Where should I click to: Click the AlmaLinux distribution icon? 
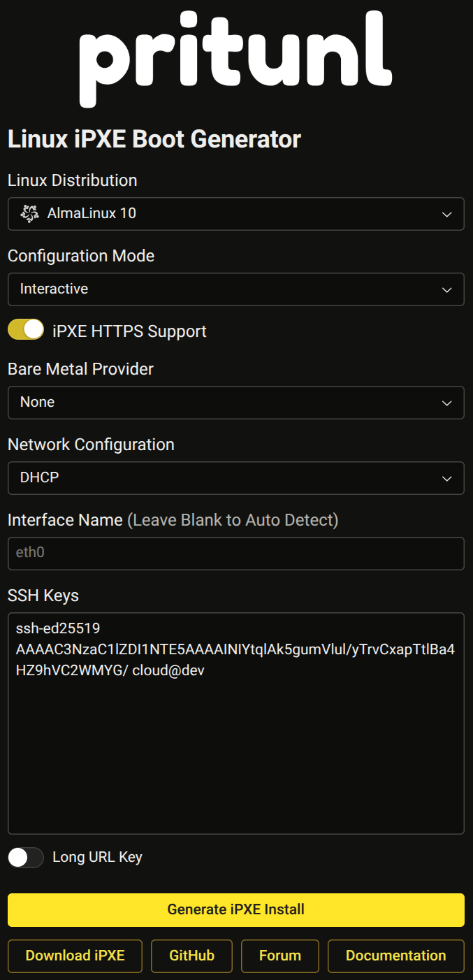point(29,214)
